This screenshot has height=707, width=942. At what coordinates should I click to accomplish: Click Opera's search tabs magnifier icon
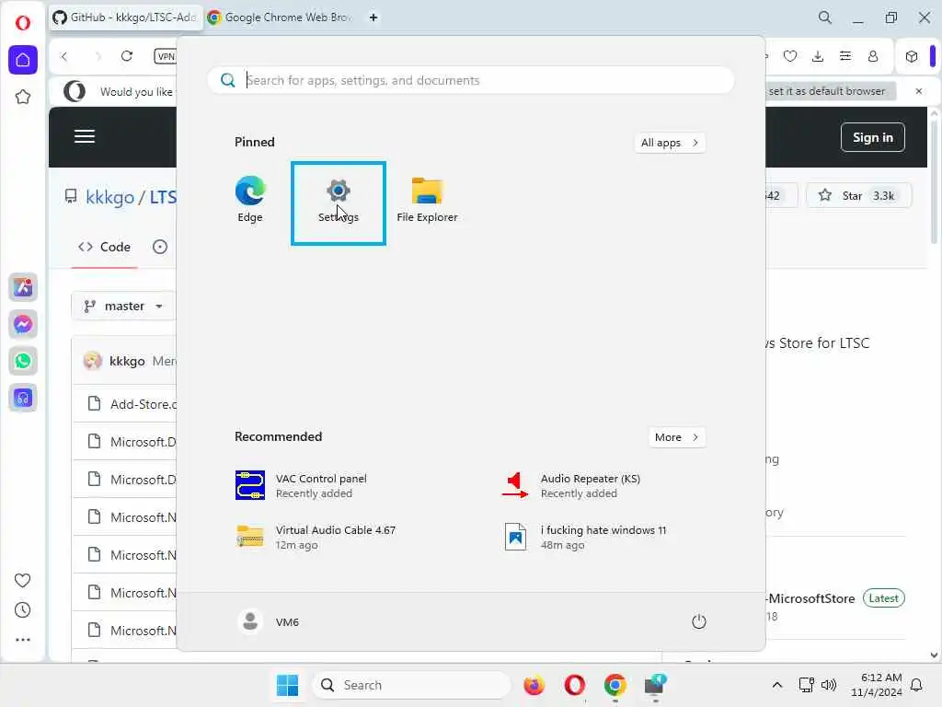(x=825, y=17)
